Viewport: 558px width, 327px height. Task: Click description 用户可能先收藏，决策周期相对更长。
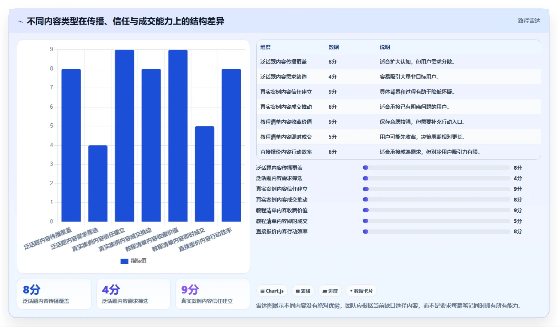(x=423, y=137)
